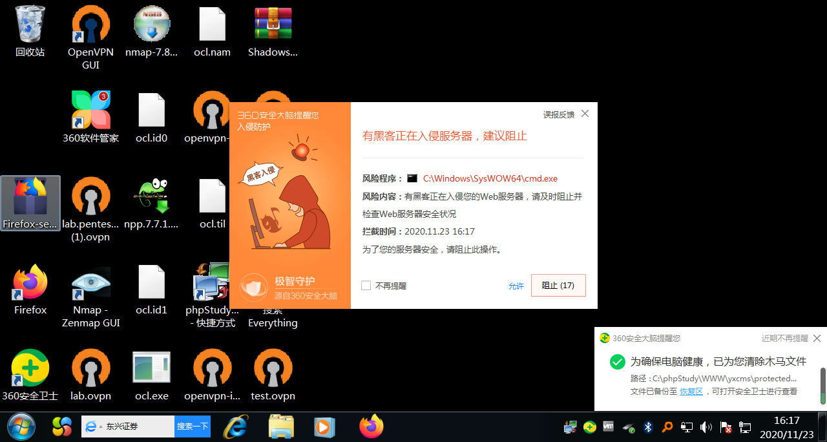Viewport: 827px width, 442px height.
Task: Click 近期不再提醒 in the notification
Action: coord(784,338)
